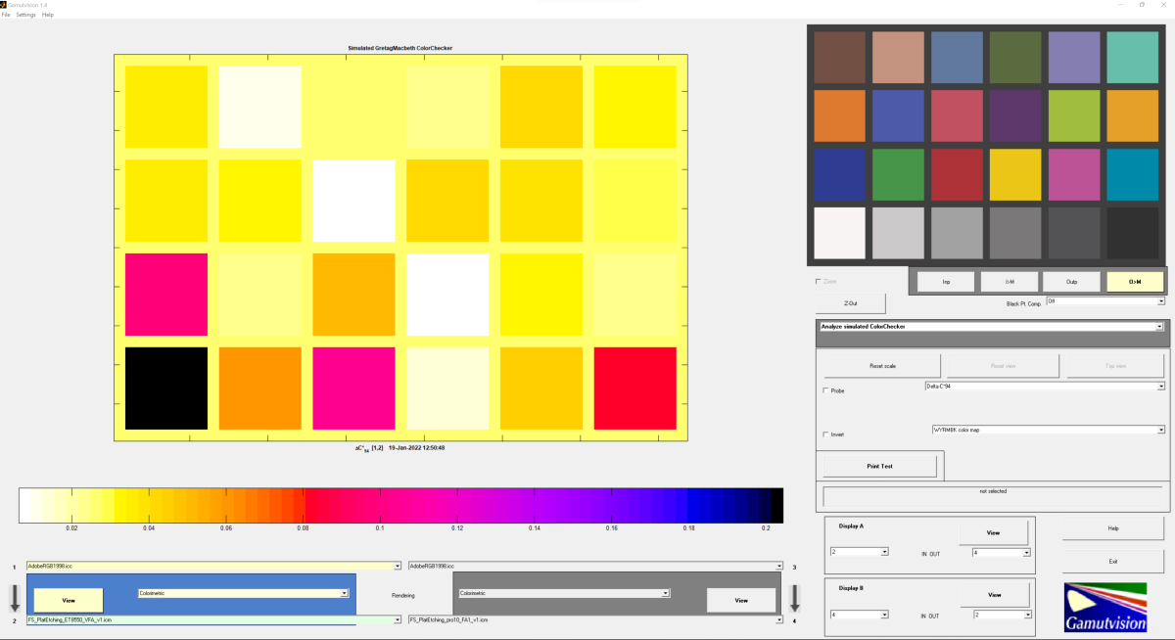Enable the Probe checkbox
Image resolution: width=1175 pixels, height=640 pixels.
[825, 390]
